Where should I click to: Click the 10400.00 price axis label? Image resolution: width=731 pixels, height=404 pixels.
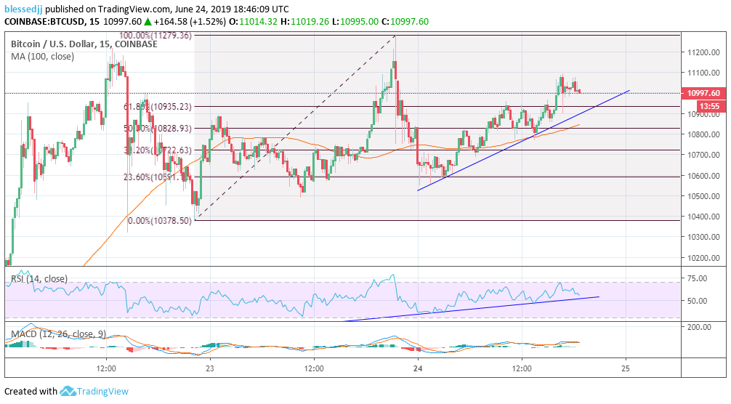703,217
